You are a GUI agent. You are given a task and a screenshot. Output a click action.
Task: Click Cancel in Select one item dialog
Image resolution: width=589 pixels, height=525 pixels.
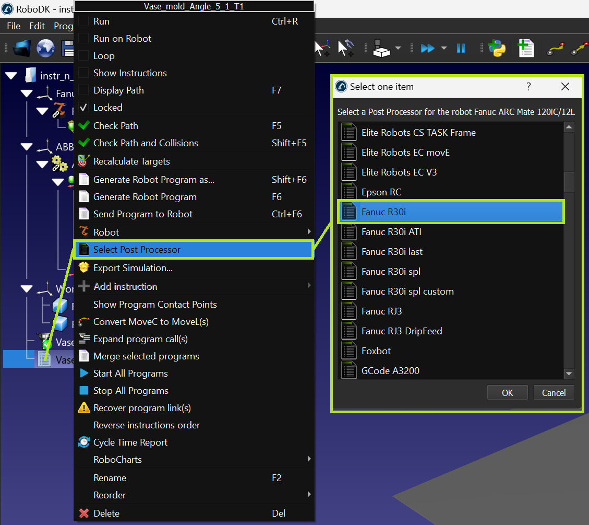(x=554, y=393)
